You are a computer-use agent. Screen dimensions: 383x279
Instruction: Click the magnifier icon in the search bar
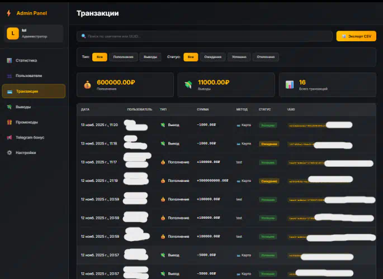click(x=84, y=36)
